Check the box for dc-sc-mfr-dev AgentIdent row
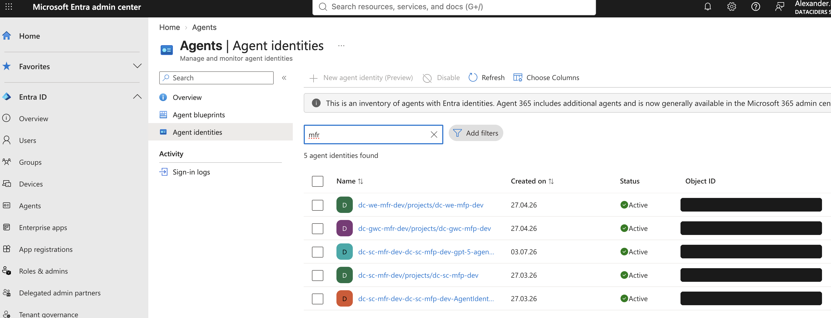Image resolution: width=831 pixels, height=318 pixels. [317, 299]
